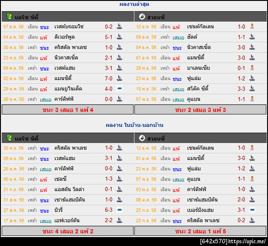268x246 pixels.
Task: Click opponent name แมนยูไนเต็ด
Action: tap(68, 89)
